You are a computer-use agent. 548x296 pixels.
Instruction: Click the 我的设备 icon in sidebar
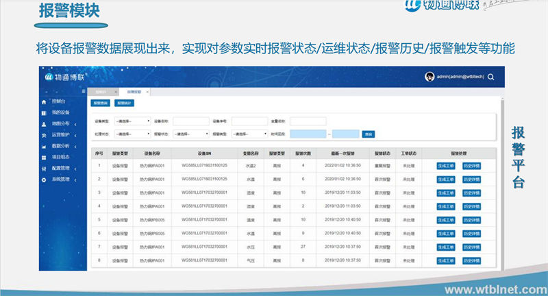coord(44,112)
